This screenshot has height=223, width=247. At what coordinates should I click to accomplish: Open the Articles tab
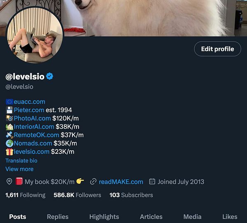pyautogui.click(x=151, y=217)
